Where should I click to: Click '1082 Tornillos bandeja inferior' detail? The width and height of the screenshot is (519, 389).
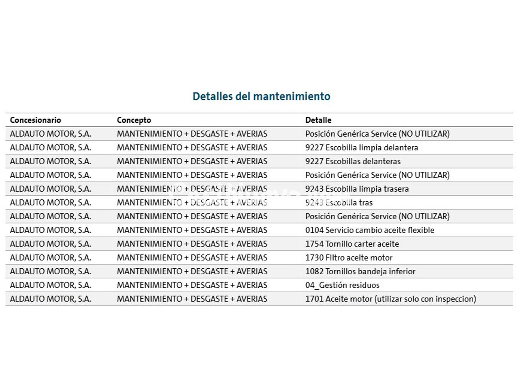pos(360,271)
